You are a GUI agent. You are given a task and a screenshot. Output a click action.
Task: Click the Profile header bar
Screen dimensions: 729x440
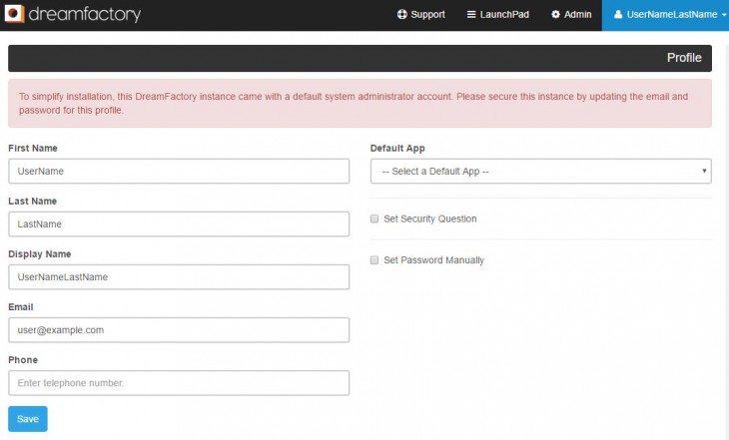[x=360, y=58]
